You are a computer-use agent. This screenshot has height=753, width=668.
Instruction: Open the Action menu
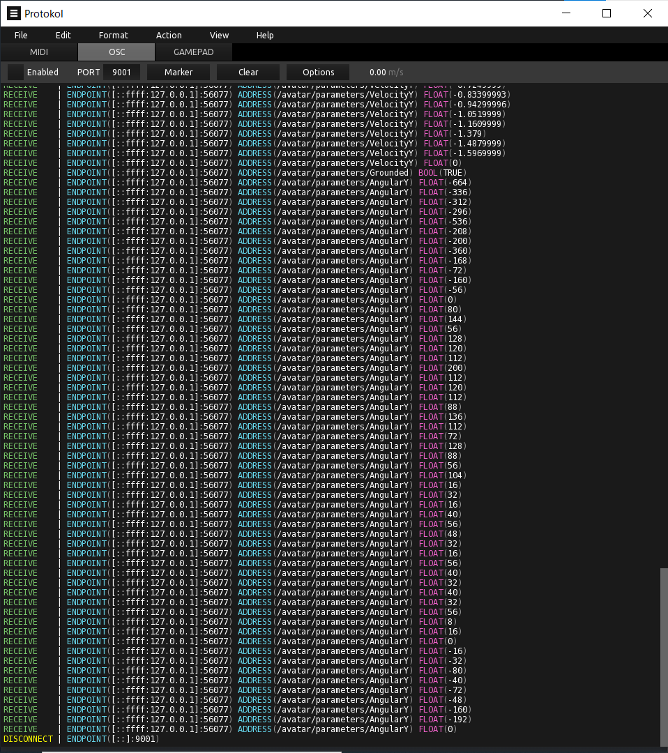pyautogui.click(x=169, y=35)
